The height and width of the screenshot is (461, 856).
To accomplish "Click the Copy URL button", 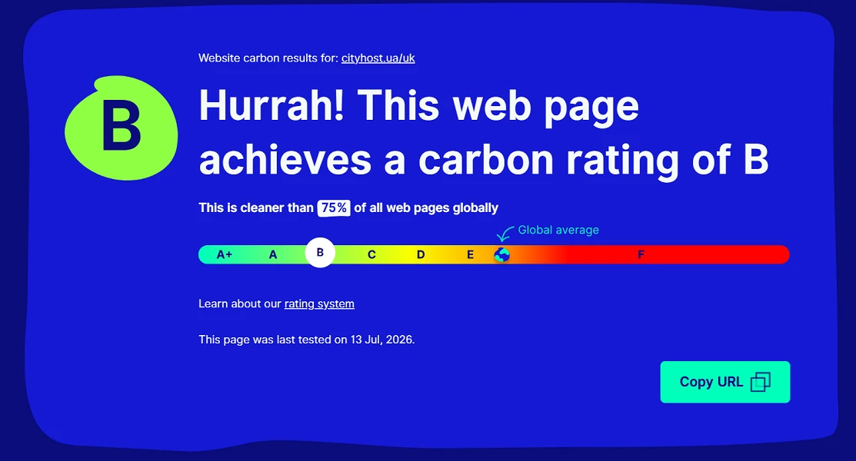I will pos(725,382).
